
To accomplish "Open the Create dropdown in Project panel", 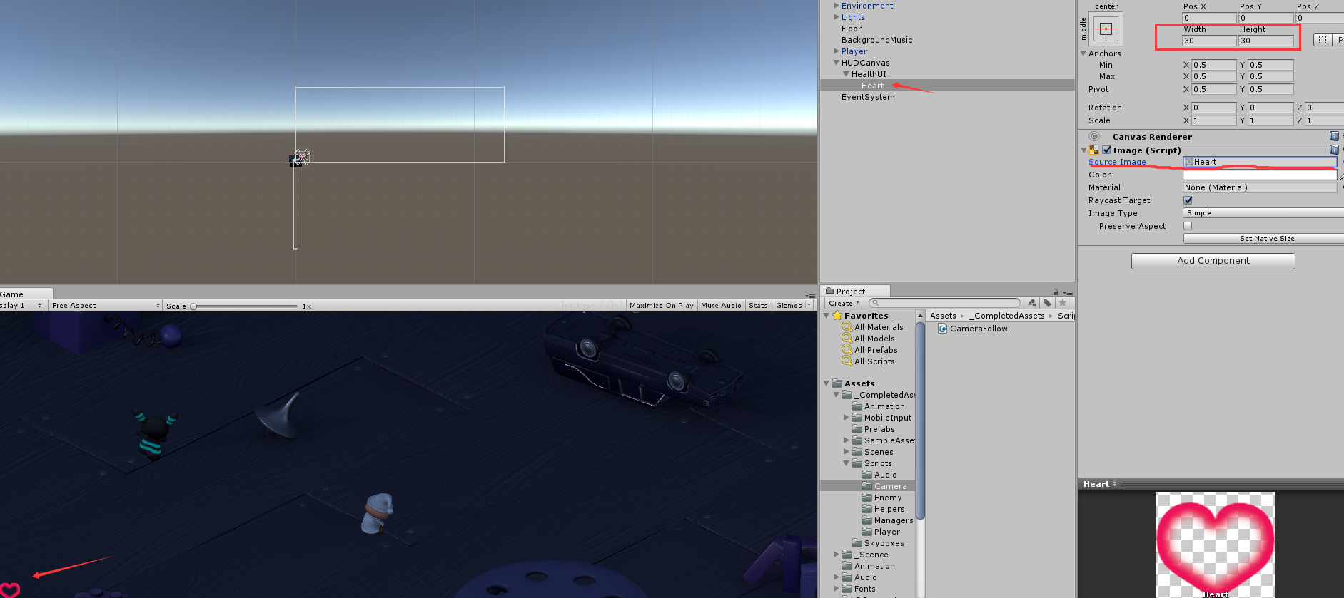I will click(x=844, y=303).
